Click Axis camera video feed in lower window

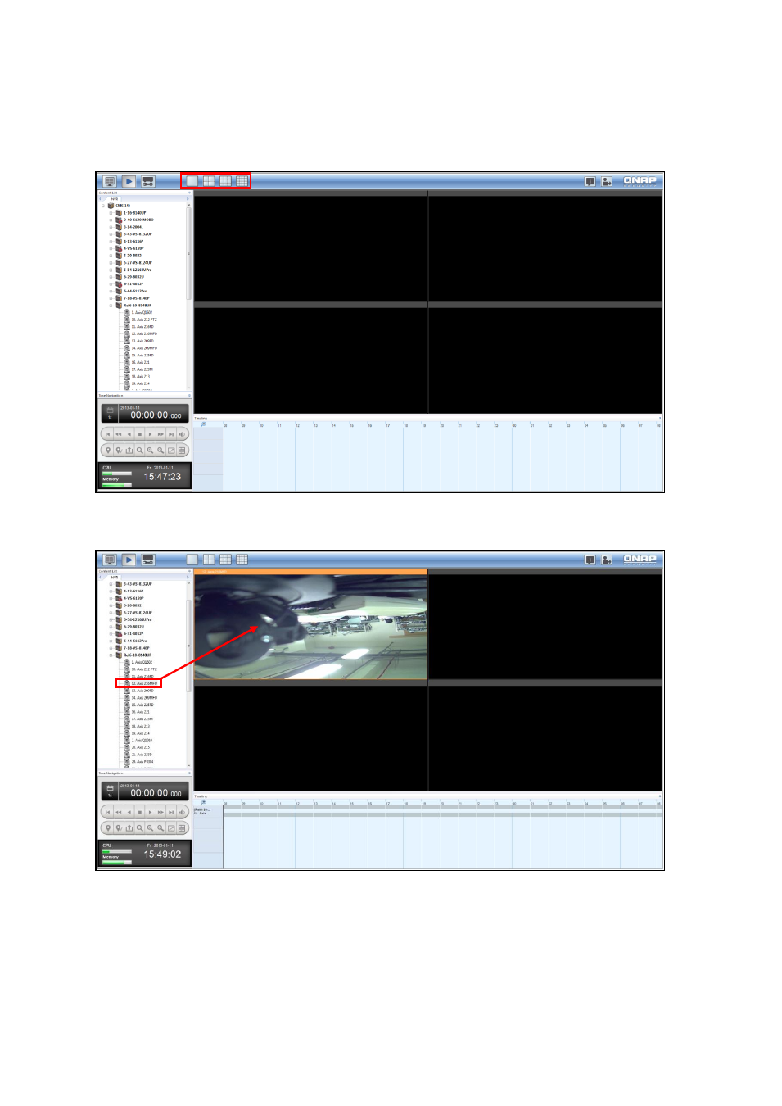[311, 627]
